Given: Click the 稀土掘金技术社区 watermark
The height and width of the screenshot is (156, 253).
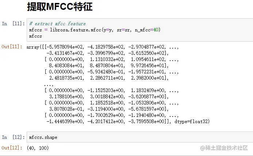Looking at the screenshot, I should click(x=224, y=148).
